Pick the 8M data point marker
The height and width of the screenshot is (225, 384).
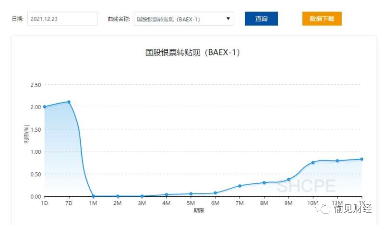pyautogui.click(x=264, y=182)
